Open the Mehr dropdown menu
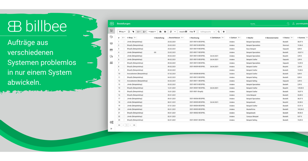 click(x=152, y=32)
